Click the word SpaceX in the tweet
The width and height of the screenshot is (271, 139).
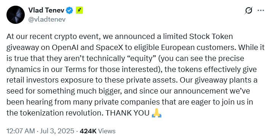point(110,48)
